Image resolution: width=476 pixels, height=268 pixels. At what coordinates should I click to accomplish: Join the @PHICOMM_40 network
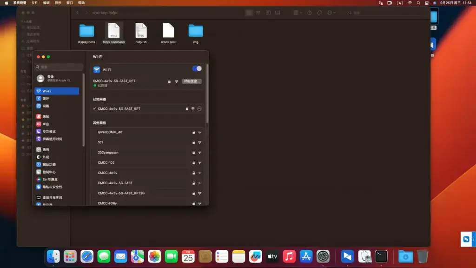147,132
